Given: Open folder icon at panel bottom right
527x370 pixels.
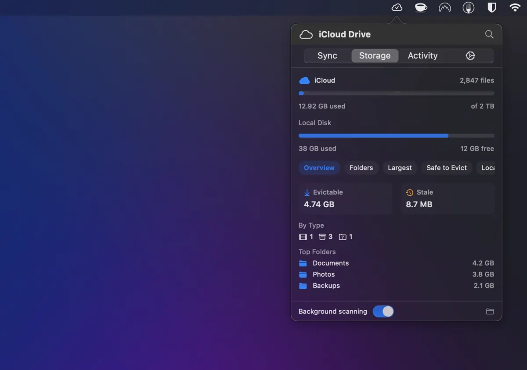Looking at the screenshot, I should (490, 312).
